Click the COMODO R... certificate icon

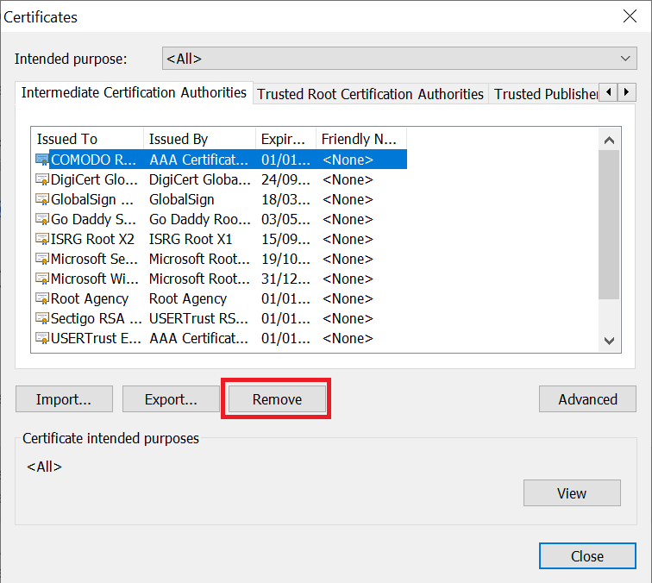coord(42,160)
